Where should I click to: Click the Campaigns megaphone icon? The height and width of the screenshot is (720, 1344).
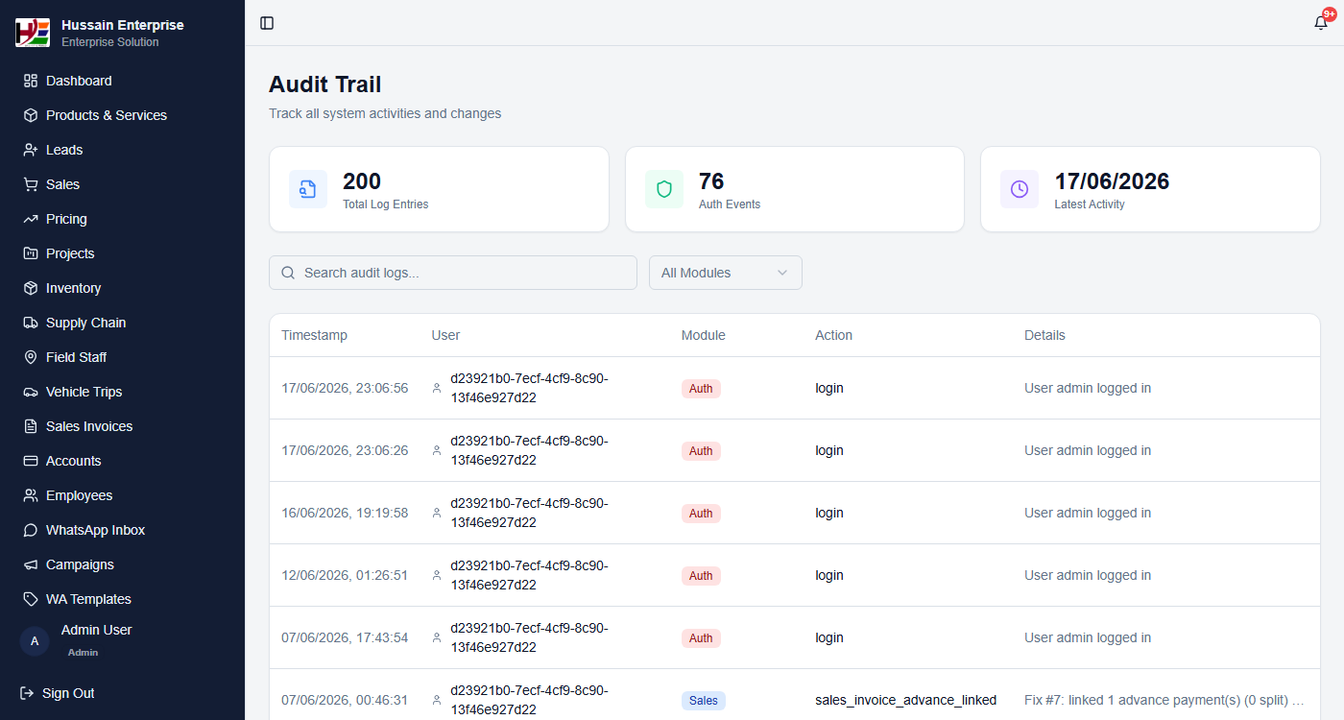point(31,564)
